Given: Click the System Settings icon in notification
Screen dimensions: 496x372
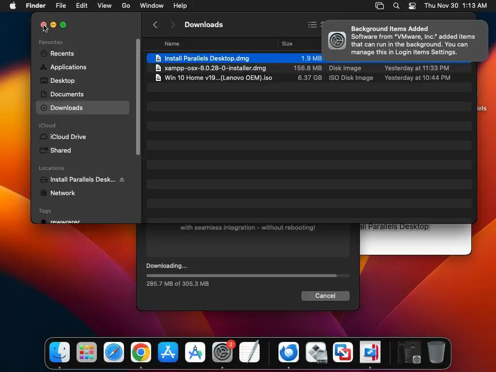Looking at the screenshot, I should click(337, 41).
